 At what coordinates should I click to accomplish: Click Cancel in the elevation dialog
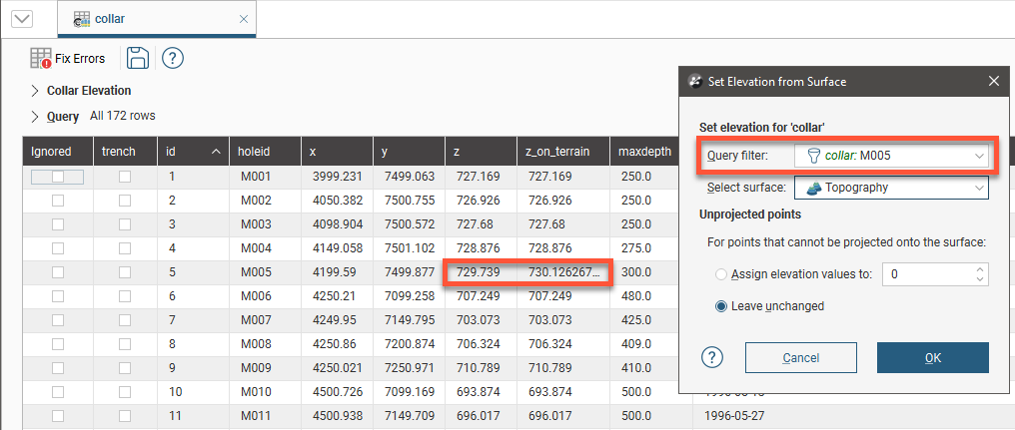800,357
